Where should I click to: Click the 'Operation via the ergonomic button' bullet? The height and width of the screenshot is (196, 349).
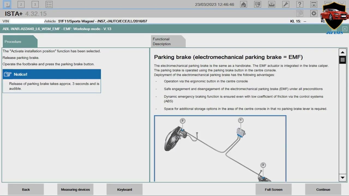[x=206, y=81]
